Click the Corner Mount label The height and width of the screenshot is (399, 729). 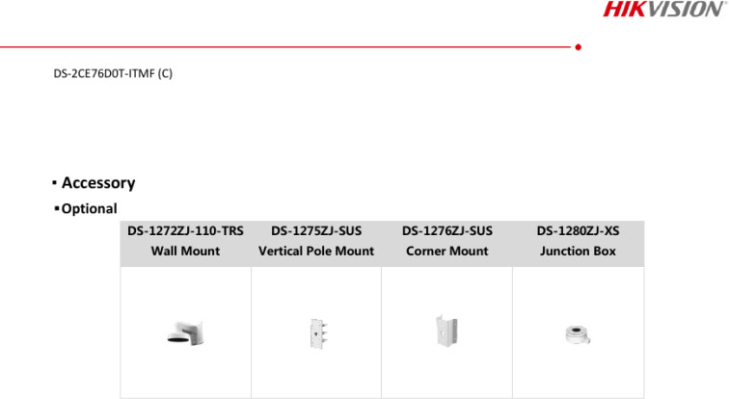tap(447, 251)
